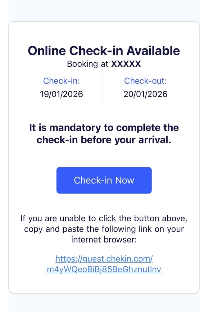Click the blue Check-in: label
Screen dimensions: 208x312
click(x=61, y=81)
